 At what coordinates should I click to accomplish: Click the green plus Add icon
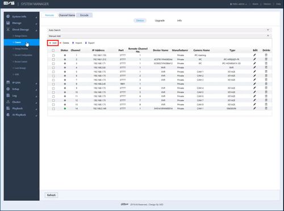coord(50,43)
